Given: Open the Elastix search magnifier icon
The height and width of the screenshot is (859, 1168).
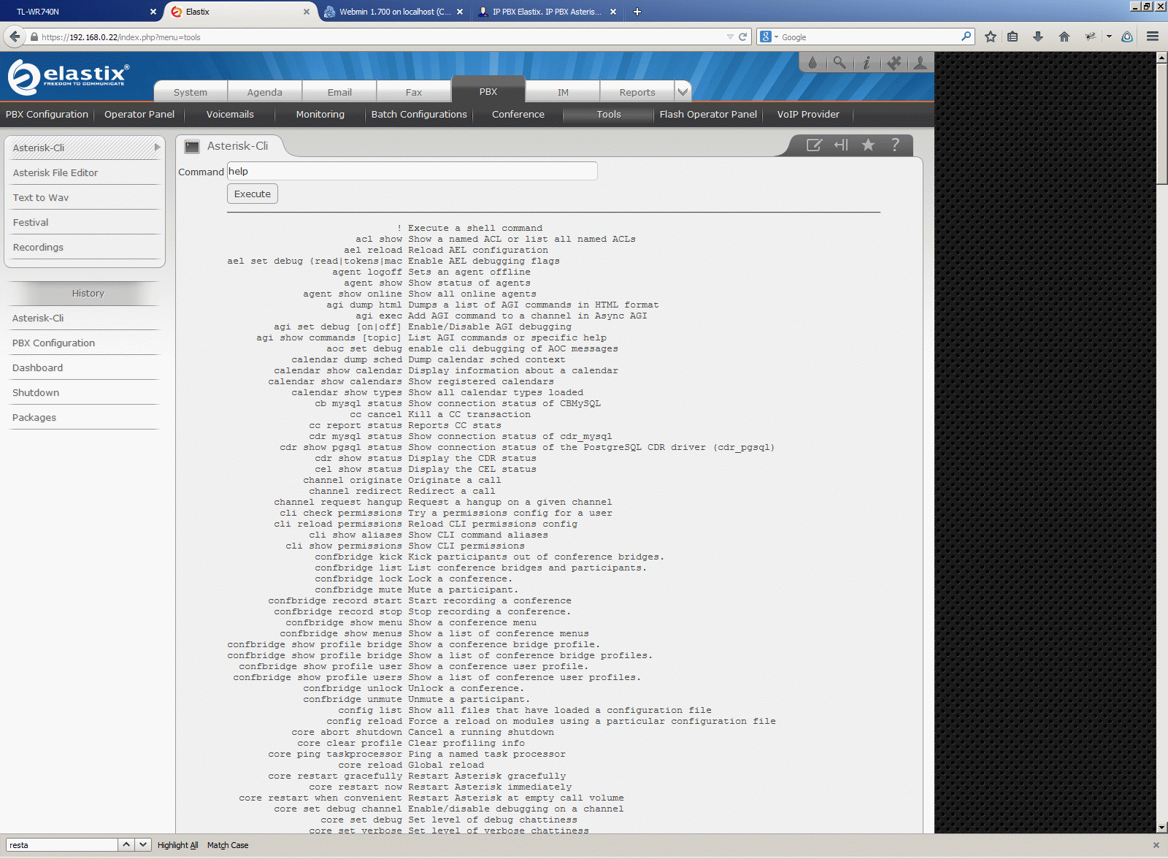Looking at the screenshot, I should pyautogui.click(x=839, y=63).
